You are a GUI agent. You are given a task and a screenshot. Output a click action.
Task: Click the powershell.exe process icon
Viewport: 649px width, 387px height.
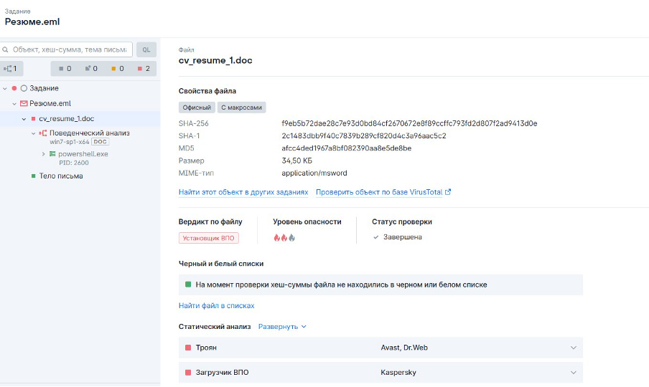point(52,153)
